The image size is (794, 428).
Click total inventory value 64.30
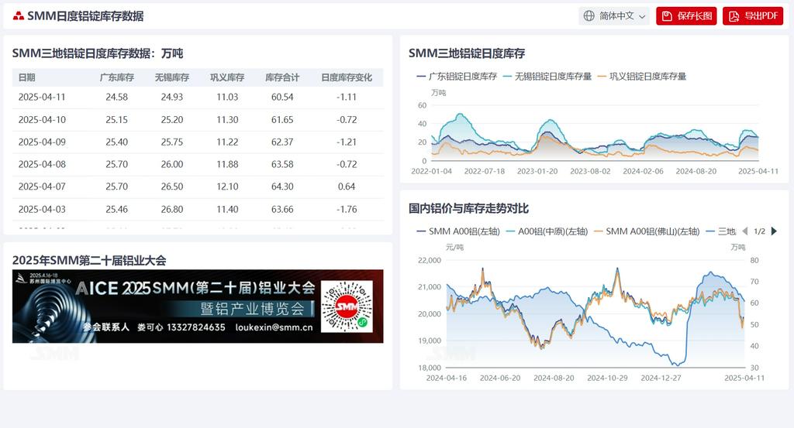tap(282, 187)
